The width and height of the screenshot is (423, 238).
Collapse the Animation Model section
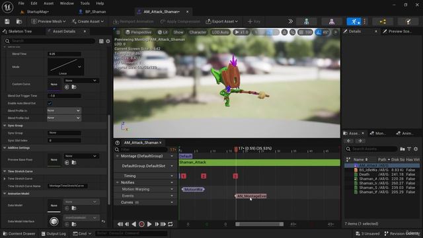click(5, 194)
